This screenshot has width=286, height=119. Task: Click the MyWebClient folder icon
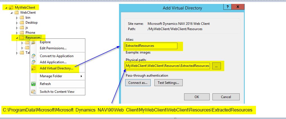point(11,8)
